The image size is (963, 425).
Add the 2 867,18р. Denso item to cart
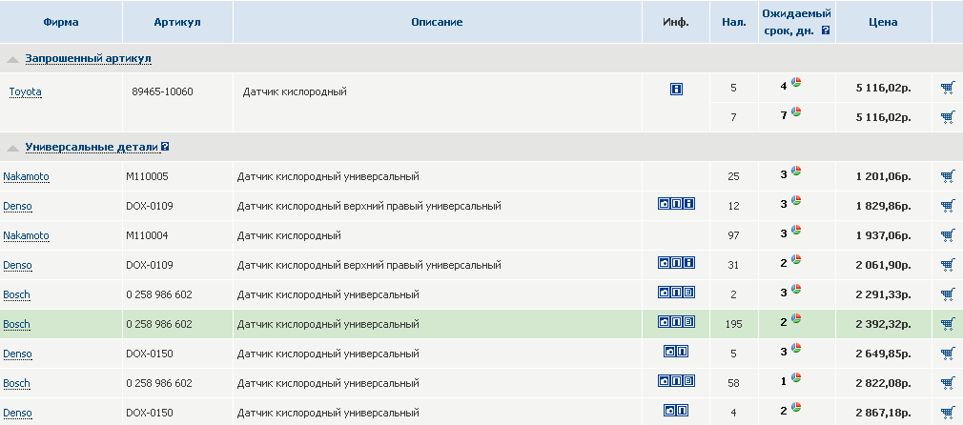pyautogui.click(x=947, y=413)
